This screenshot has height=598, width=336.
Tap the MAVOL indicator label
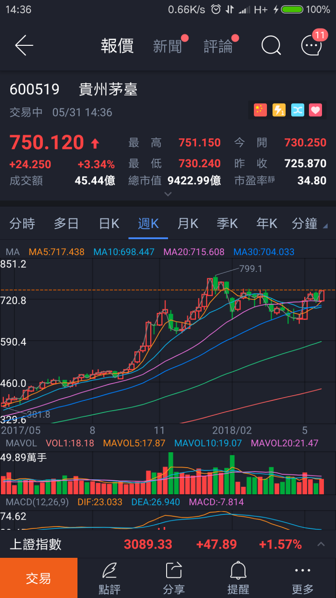[x=21, y=443]
